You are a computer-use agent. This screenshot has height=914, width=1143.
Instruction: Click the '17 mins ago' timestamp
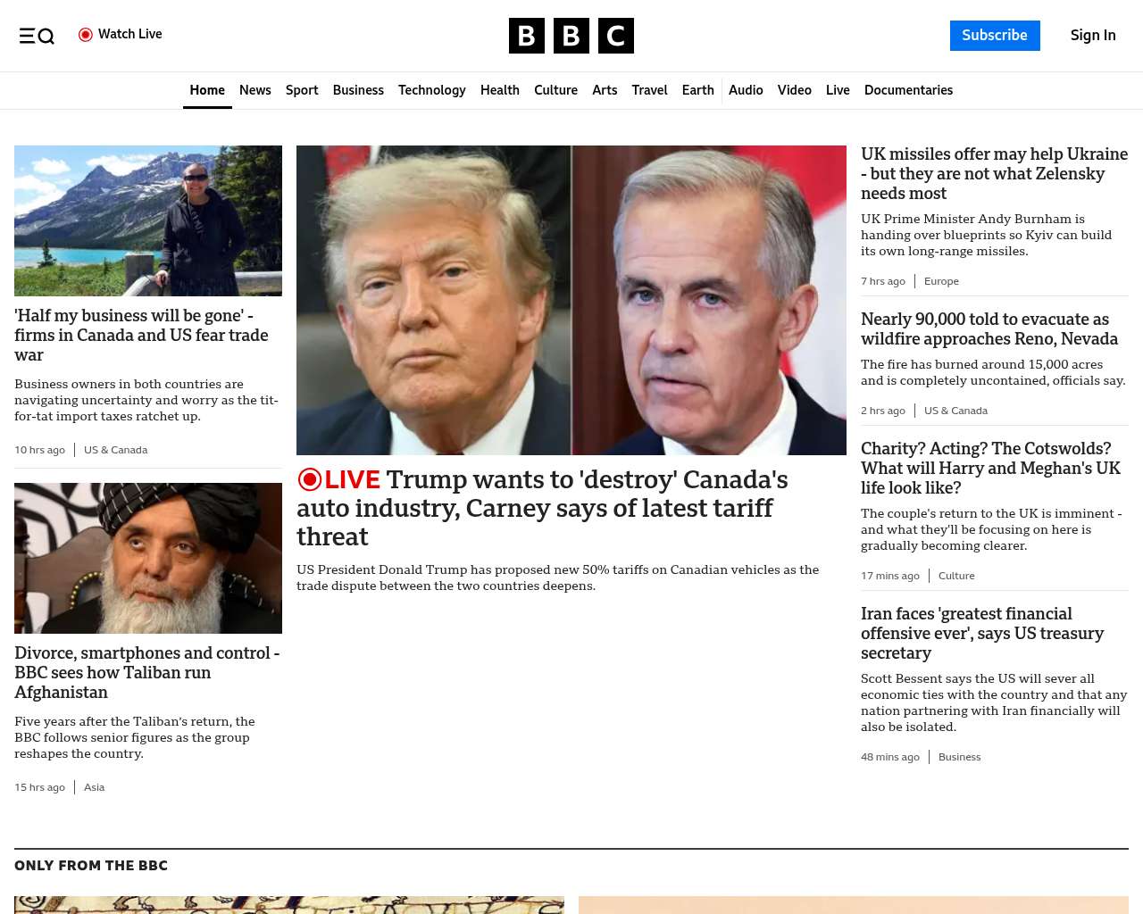pos(890,576)
